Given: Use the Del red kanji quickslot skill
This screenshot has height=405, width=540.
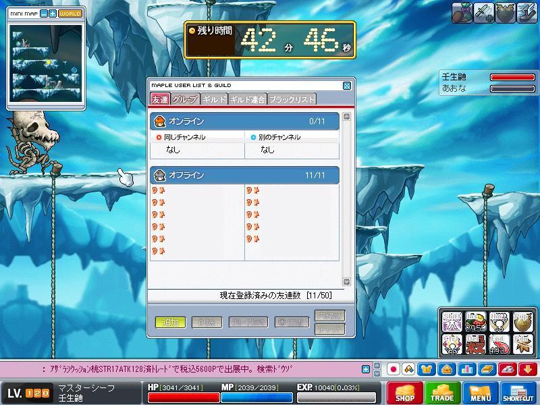Looking at the screenshot, I should [x=475, y=344].
